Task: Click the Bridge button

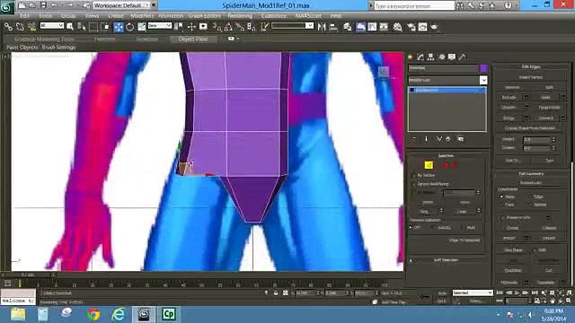Action: coord(509,118)
